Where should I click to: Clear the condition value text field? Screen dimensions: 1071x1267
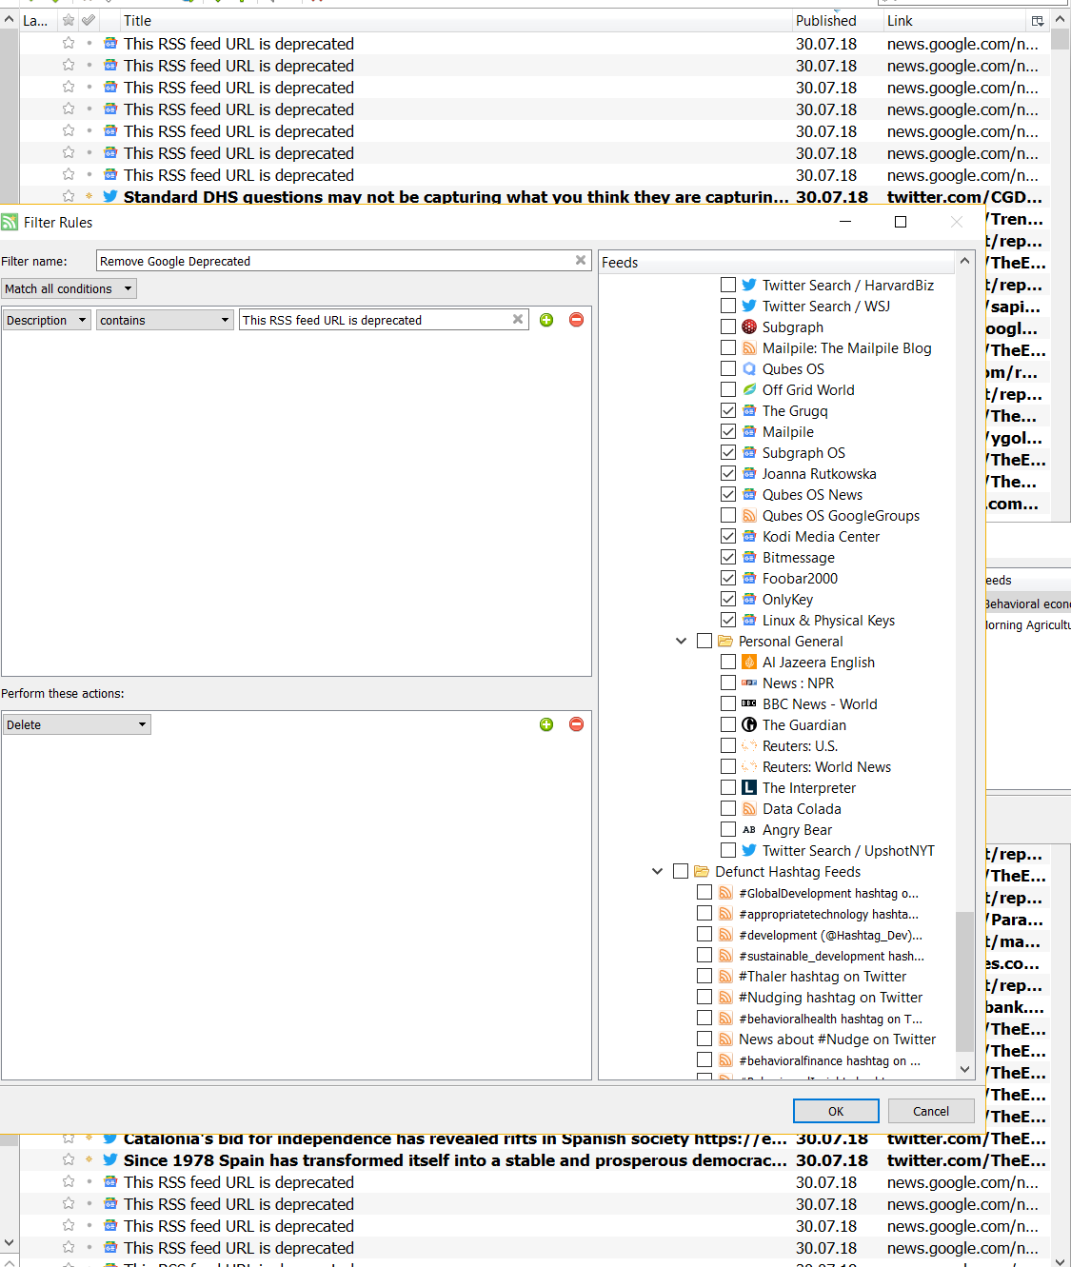point(518,320)
